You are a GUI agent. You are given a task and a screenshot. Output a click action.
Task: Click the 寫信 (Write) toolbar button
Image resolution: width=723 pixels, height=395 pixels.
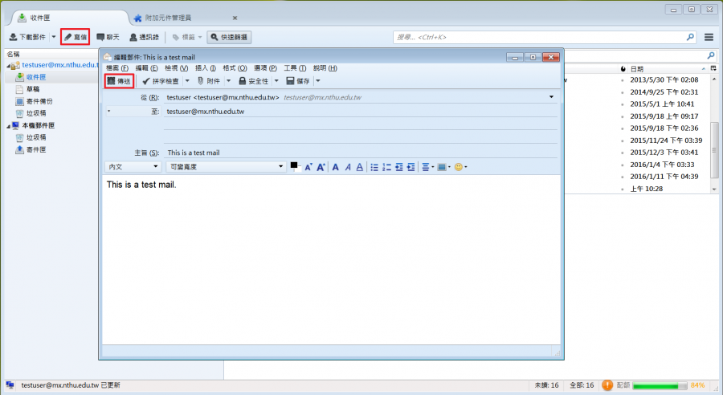(76, 37)
